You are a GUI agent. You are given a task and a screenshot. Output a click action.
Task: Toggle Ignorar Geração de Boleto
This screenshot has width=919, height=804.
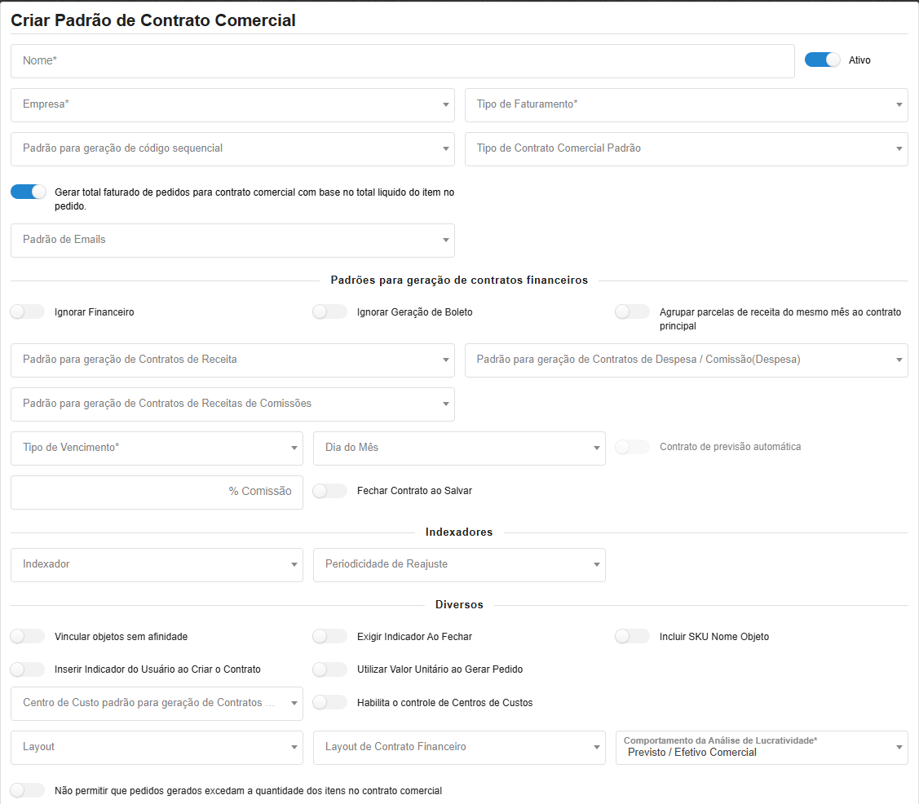click(x=330, y=311)
